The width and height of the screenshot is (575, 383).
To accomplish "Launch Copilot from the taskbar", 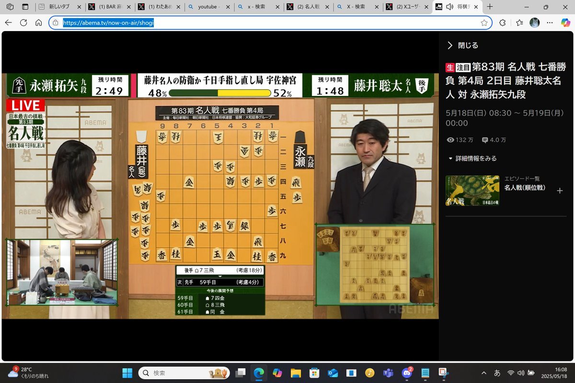I will tap(277, 372).
